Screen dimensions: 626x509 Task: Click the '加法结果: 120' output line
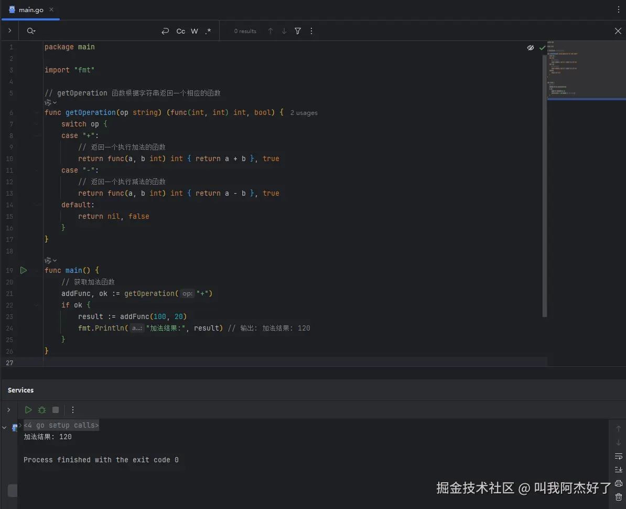pyautogui.click(x=48, y=437)
